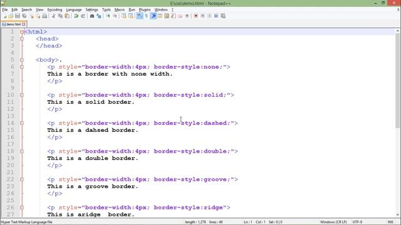Click the Print toolbar icon
This screenshot has width=401, height=225.
[x=44, y=16]
